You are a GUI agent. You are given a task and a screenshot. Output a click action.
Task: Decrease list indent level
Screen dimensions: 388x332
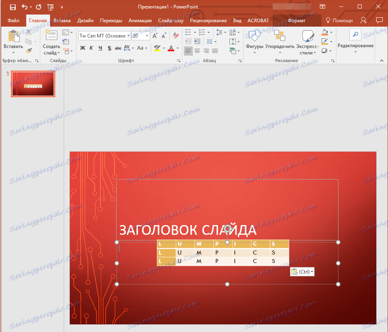(x=188, y=41)
